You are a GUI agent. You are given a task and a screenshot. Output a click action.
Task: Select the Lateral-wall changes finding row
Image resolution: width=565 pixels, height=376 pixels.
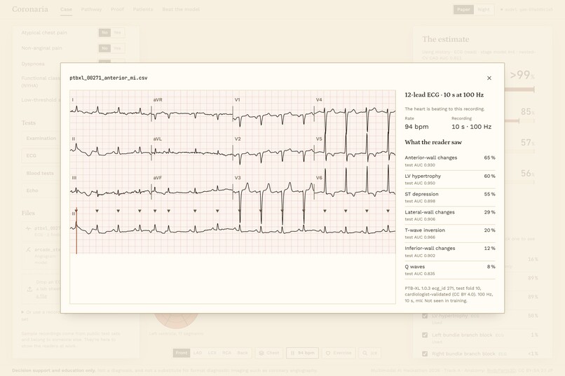pyautogui.click(x=450, y=215)
